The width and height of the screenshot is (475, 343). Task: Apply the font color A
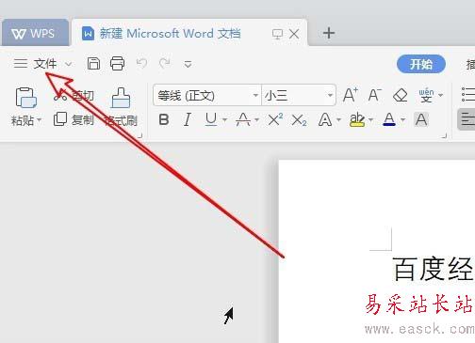[389, 119]
